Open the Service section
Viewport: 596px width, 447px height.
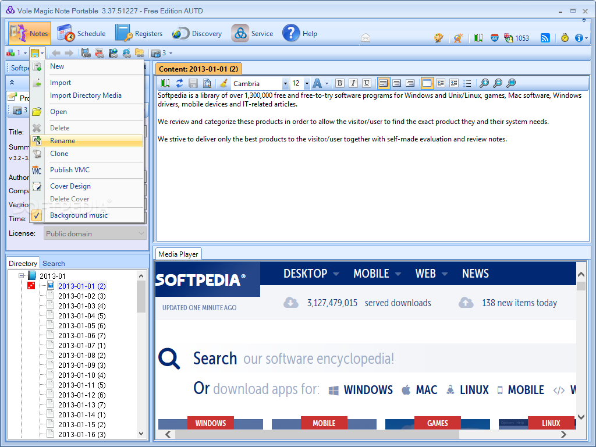tap(253, 33)
